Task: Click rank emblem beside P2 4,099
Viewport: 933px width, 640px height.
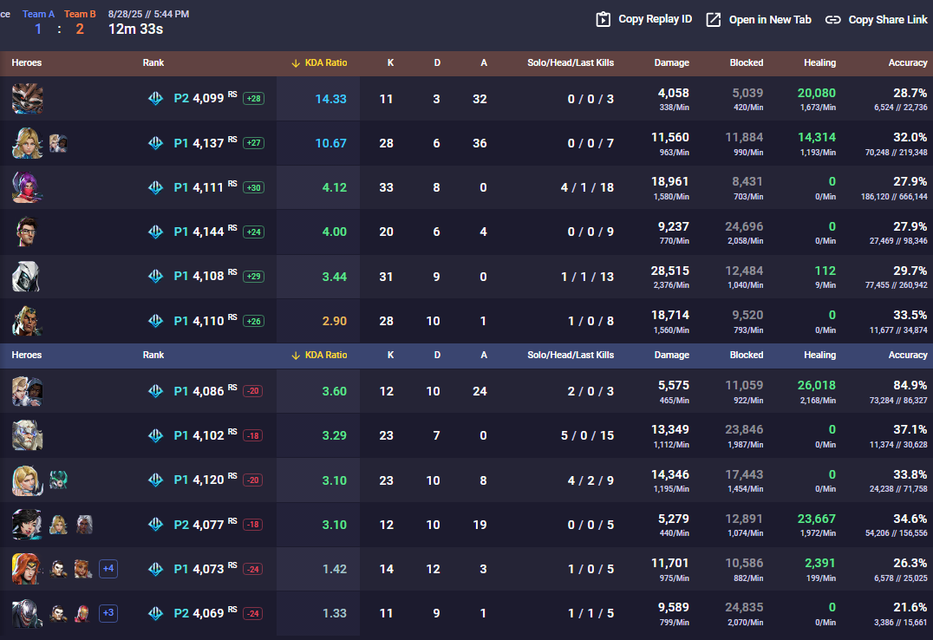Action: [x=156, y=98]
